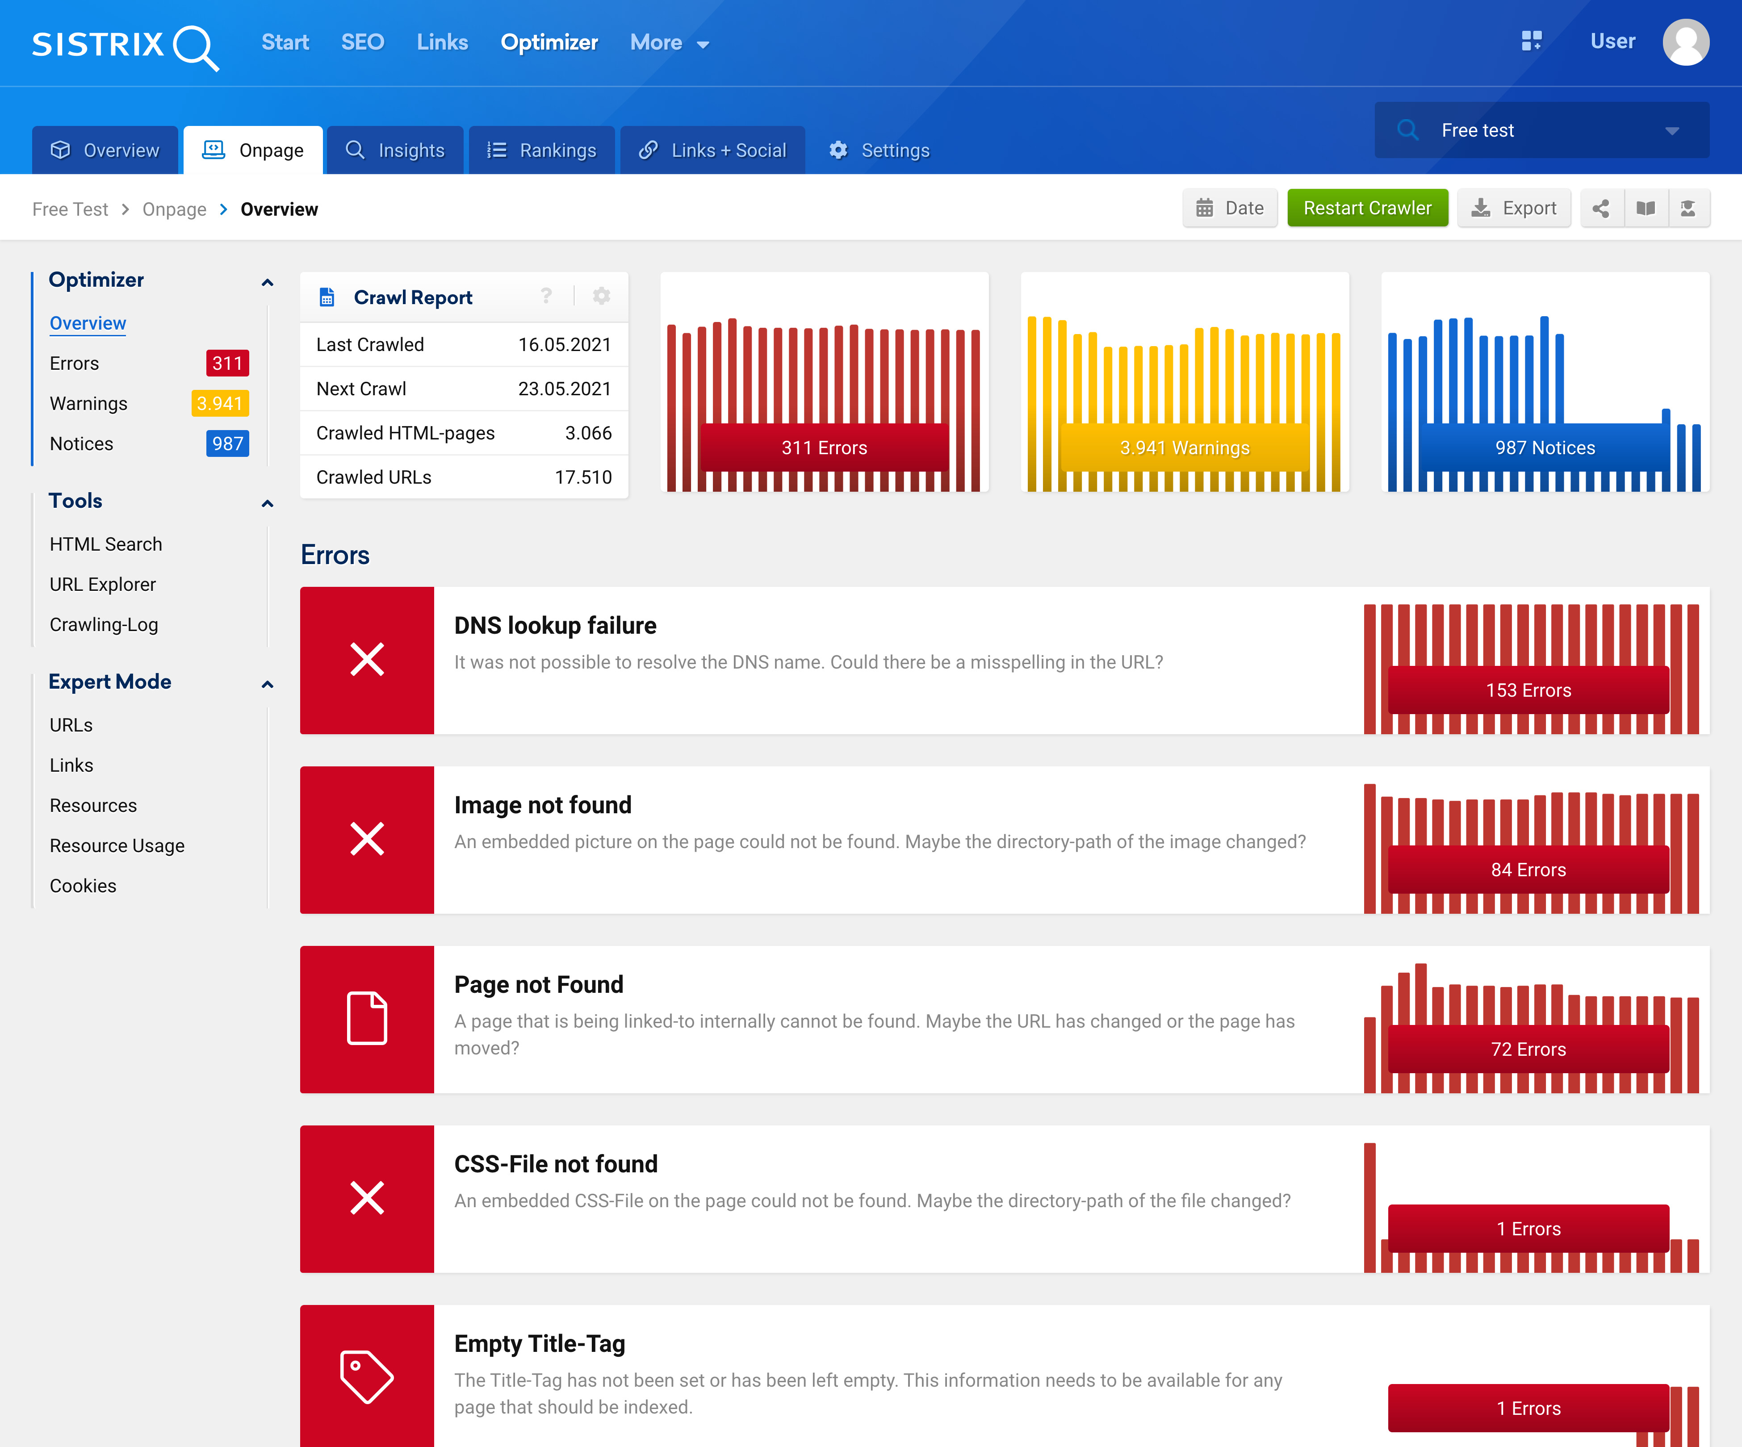Open sidebar Overview link
This screenshot has width=1742, height=1447.
(88, 323)
